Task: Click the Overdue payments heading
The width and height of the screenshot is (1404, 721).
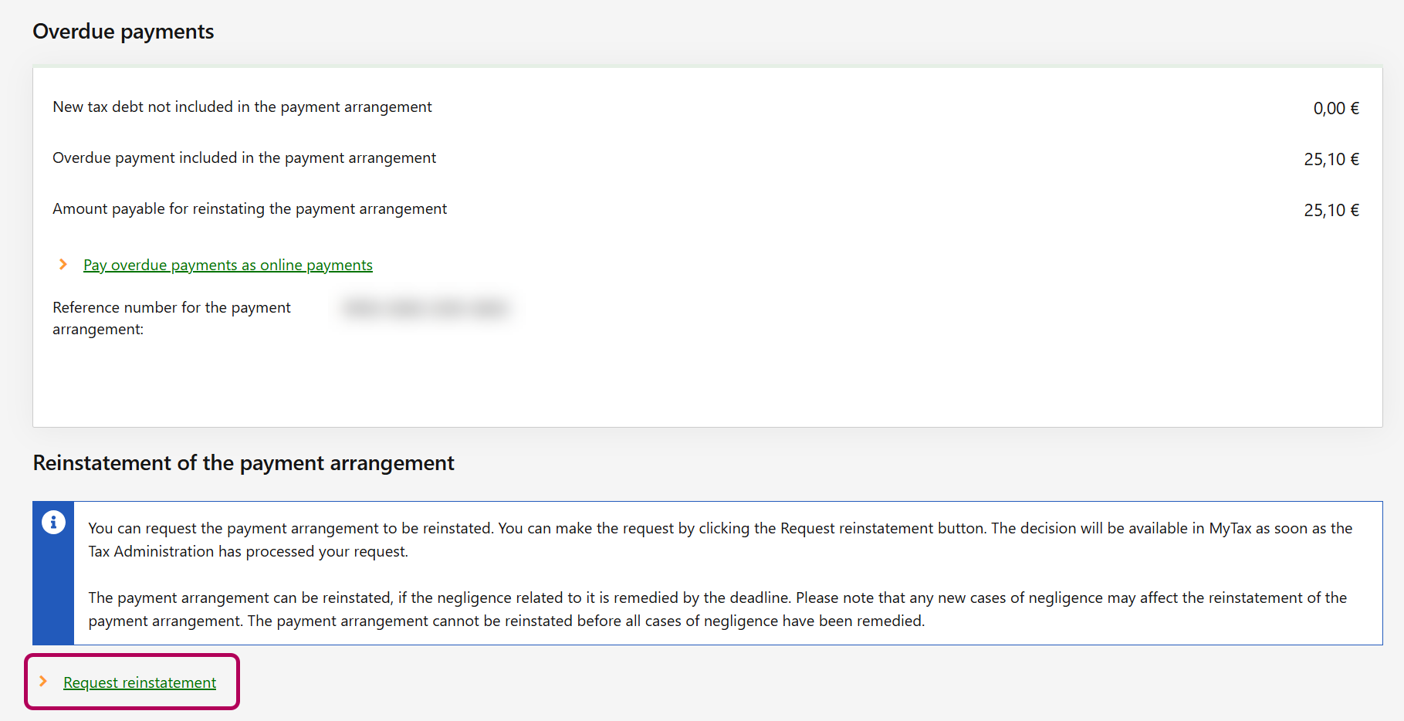Action: point(123,32)
